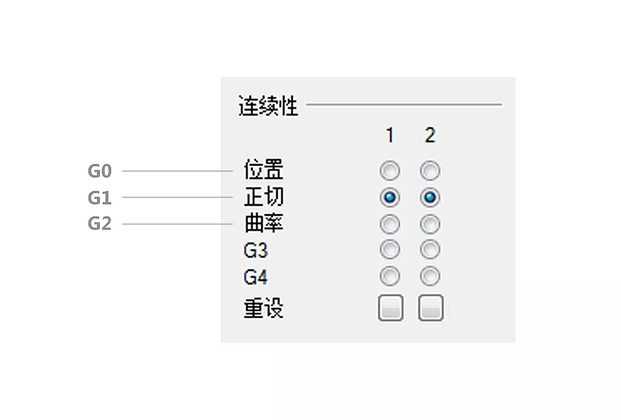Select G4 radio button in column 2
The height and width of the screenshot is (420, 621).
[430, 276]
